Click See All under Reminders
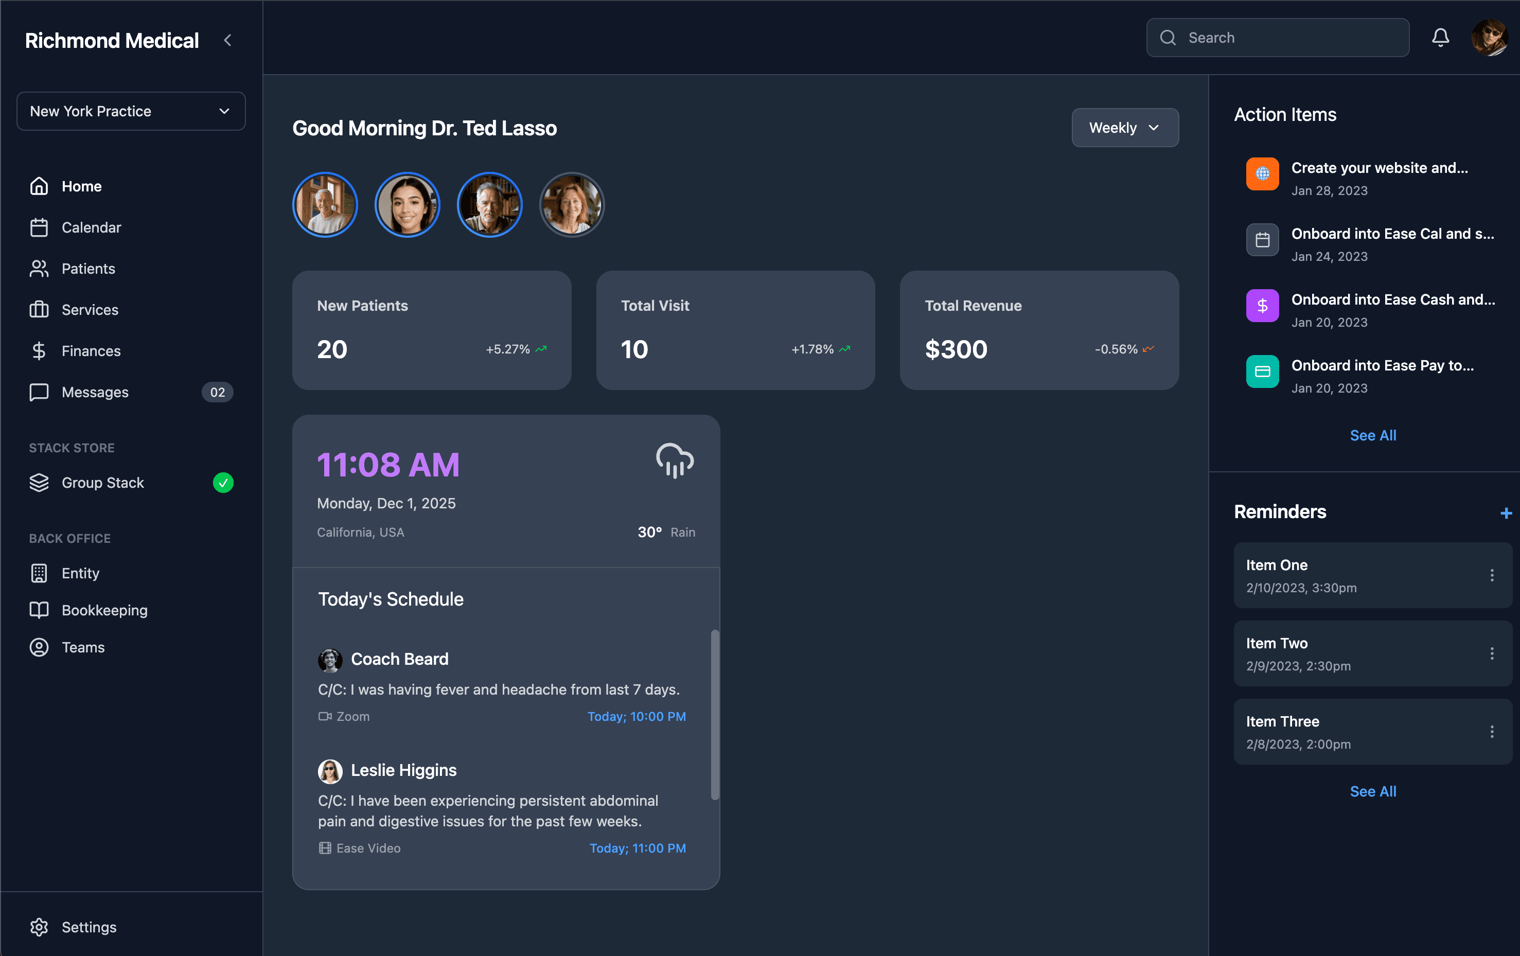Viewport: 1520px width, 956px height. [x=1372, y=791]
